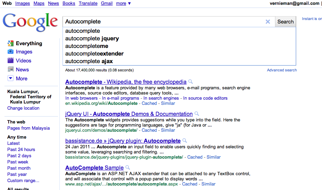
Task: Click the Videos icon in the sidebar
Action: pyautogui.click(x=10, y=60)
